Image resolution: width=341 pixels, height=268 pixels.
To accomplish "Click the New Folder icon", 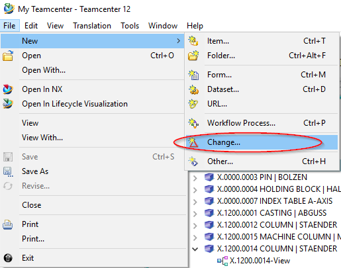I will click(193, 56).
